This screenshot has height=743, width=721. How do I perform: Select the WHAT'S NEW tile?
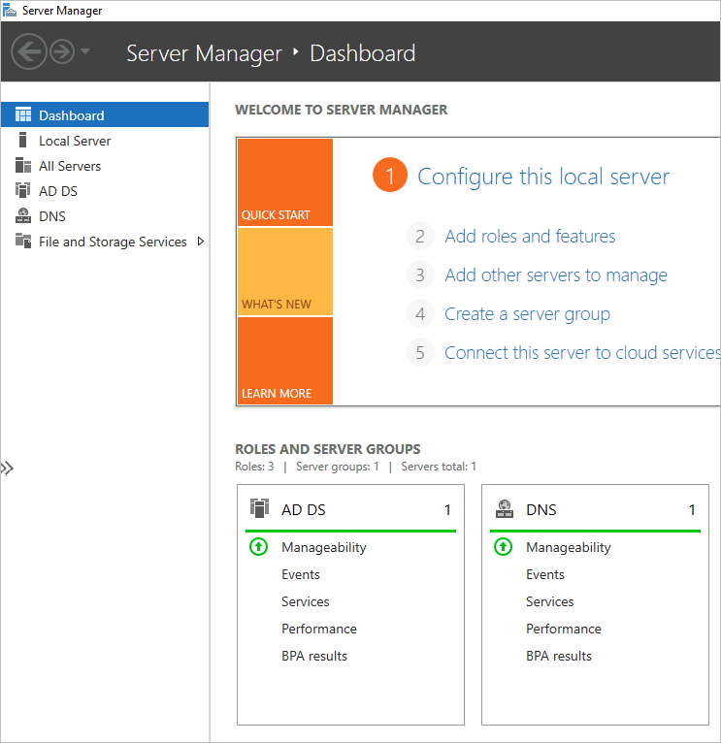(285, 272)
